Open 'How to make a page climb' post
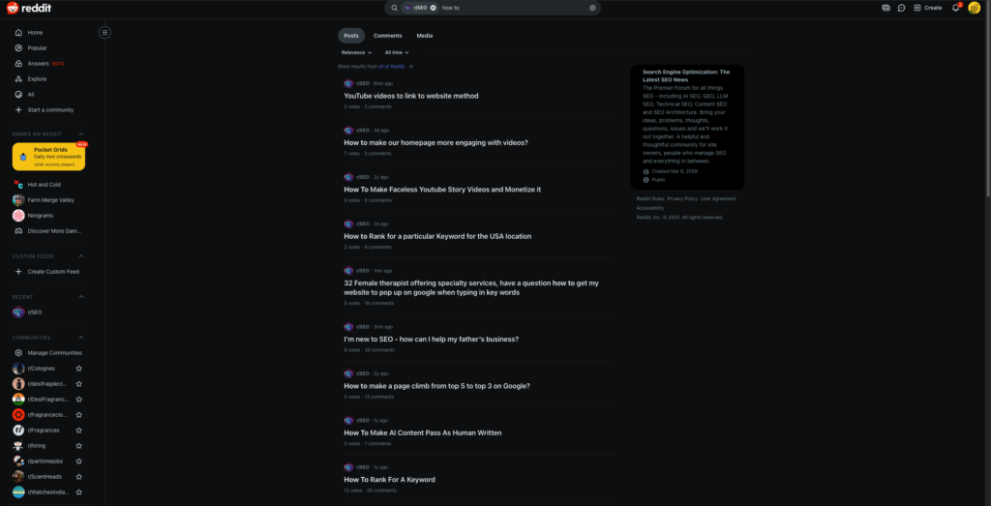This screenshot has width=991, height=506. (x=436, y=386)
